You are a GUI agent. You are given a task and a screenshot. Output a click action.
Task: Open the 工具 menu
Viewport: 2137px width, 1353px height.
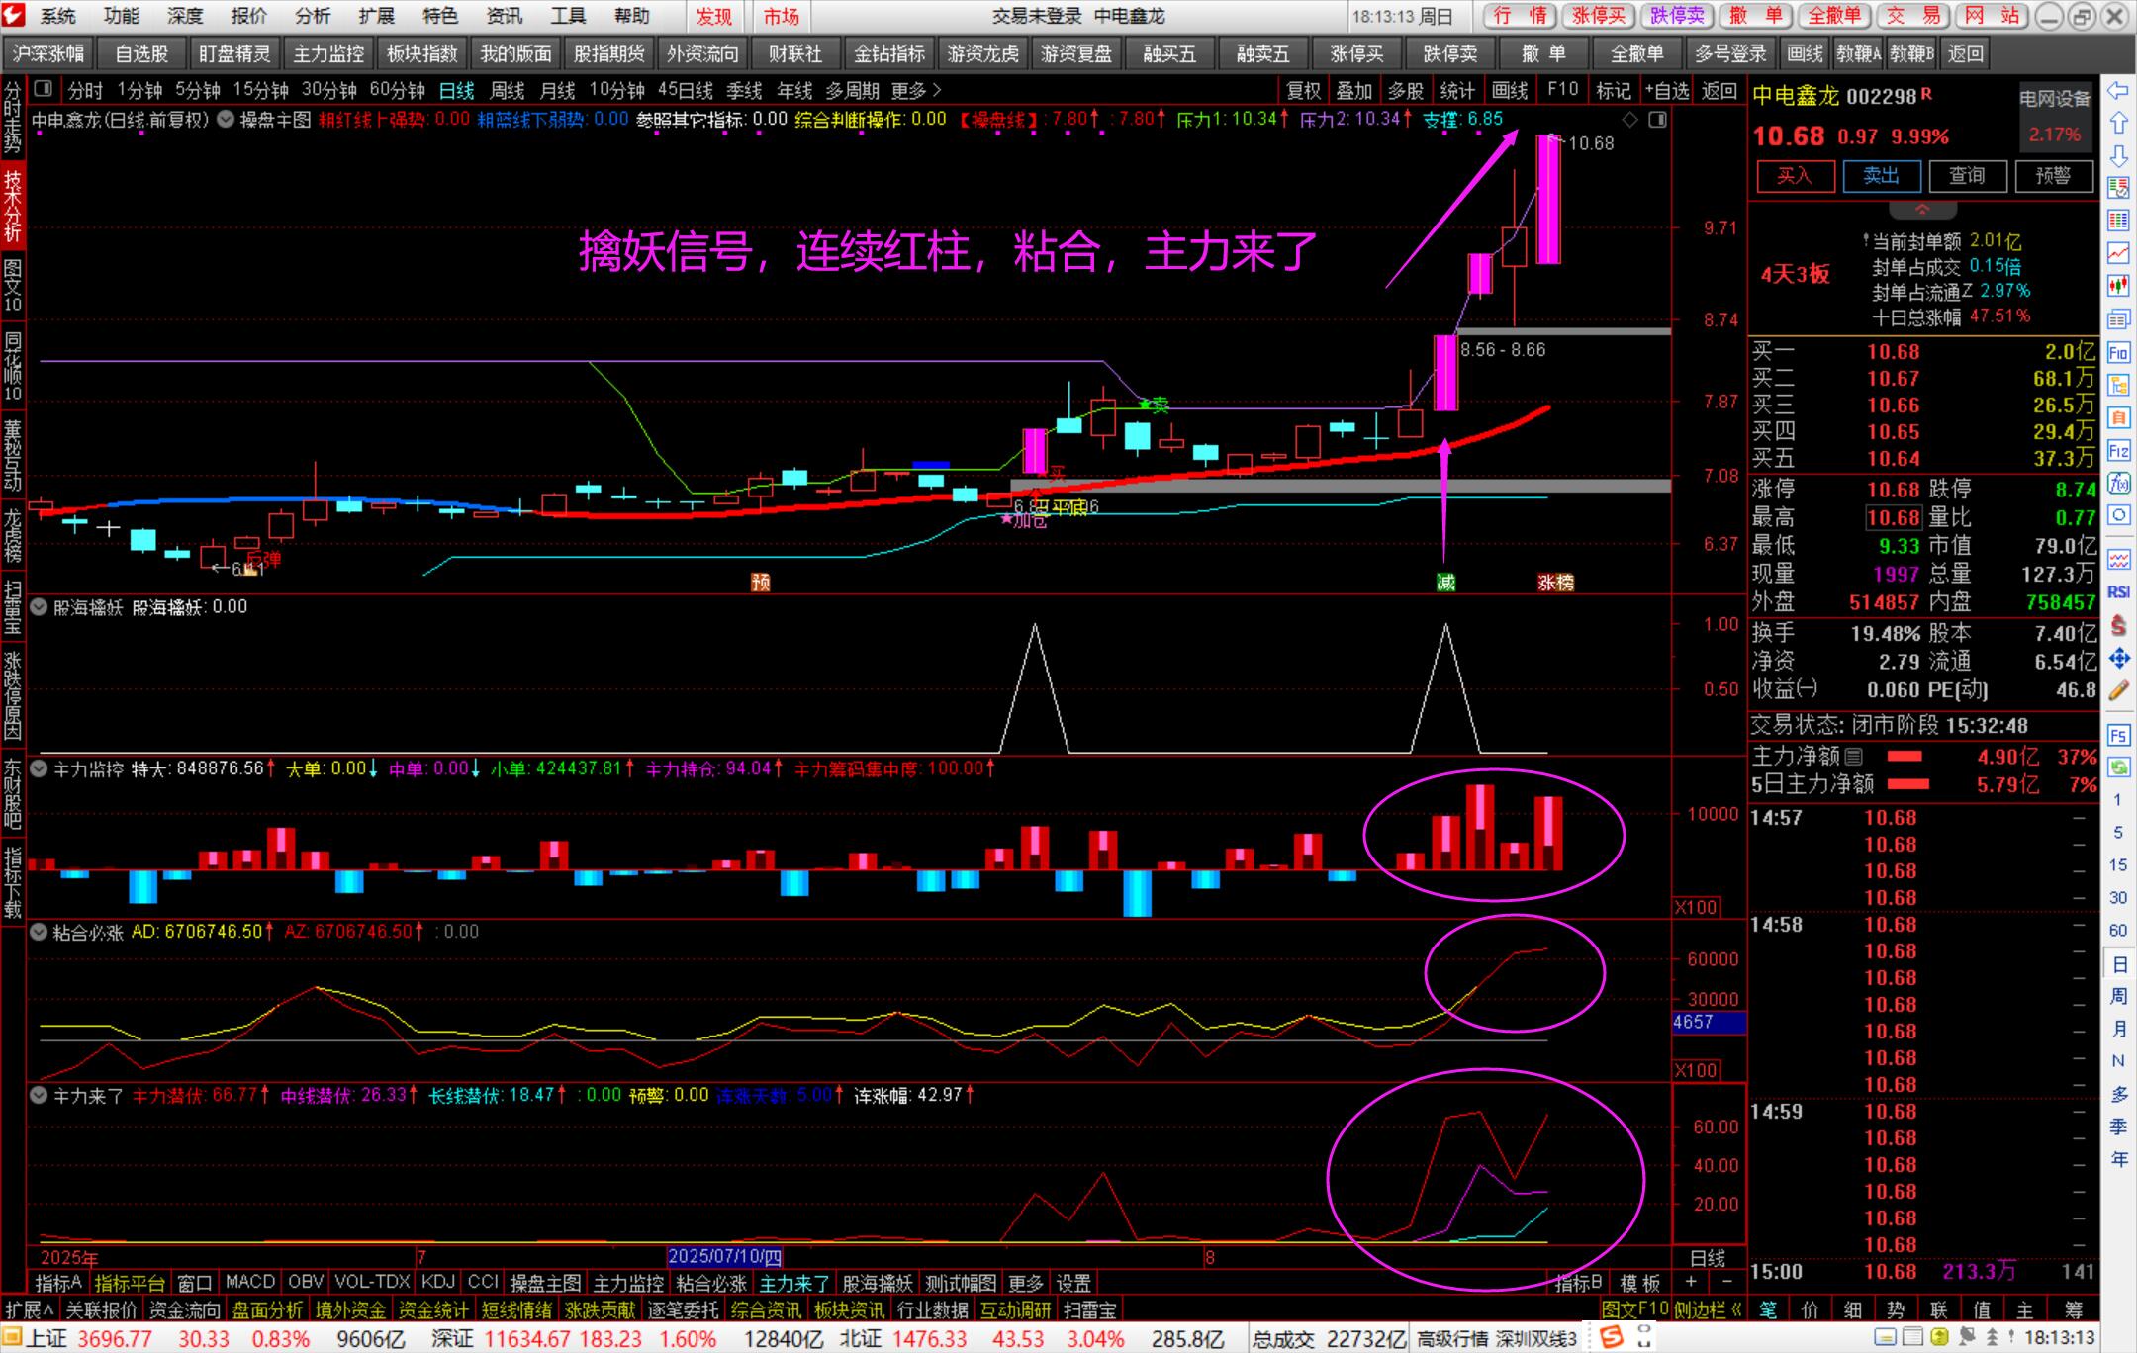click(x=568, y=16)
